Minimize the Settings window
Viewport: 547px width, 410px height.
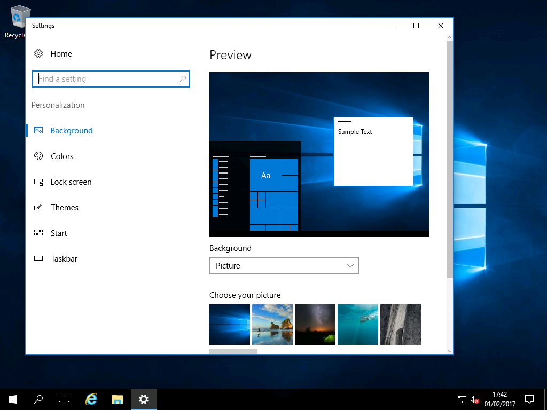tap(392, 26)
